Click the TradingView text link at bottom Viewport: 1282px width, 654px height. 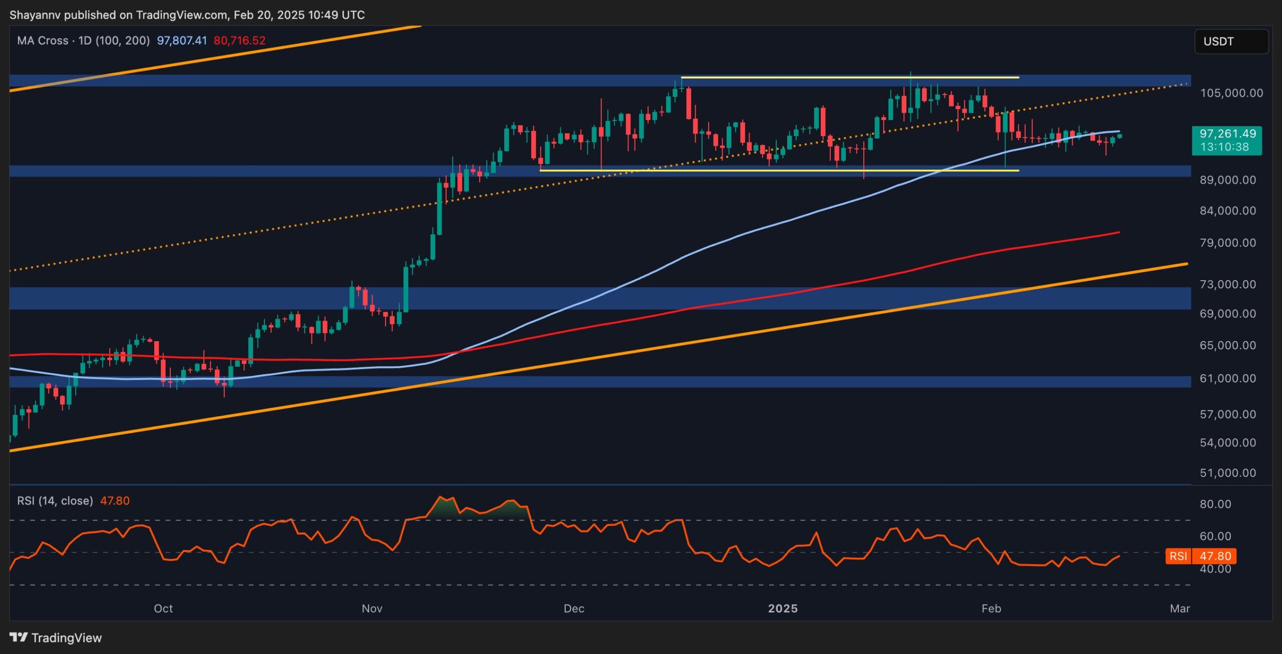[67, 637]
